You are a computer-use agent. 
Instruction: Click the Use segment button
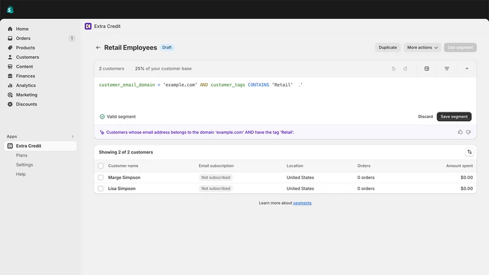(460, 48)
